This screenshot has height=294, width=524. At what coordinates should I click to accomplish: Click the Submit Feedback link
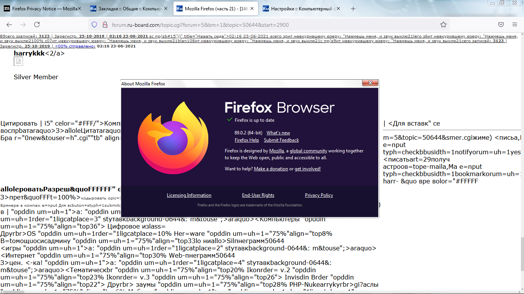click(x=281, y=140)
